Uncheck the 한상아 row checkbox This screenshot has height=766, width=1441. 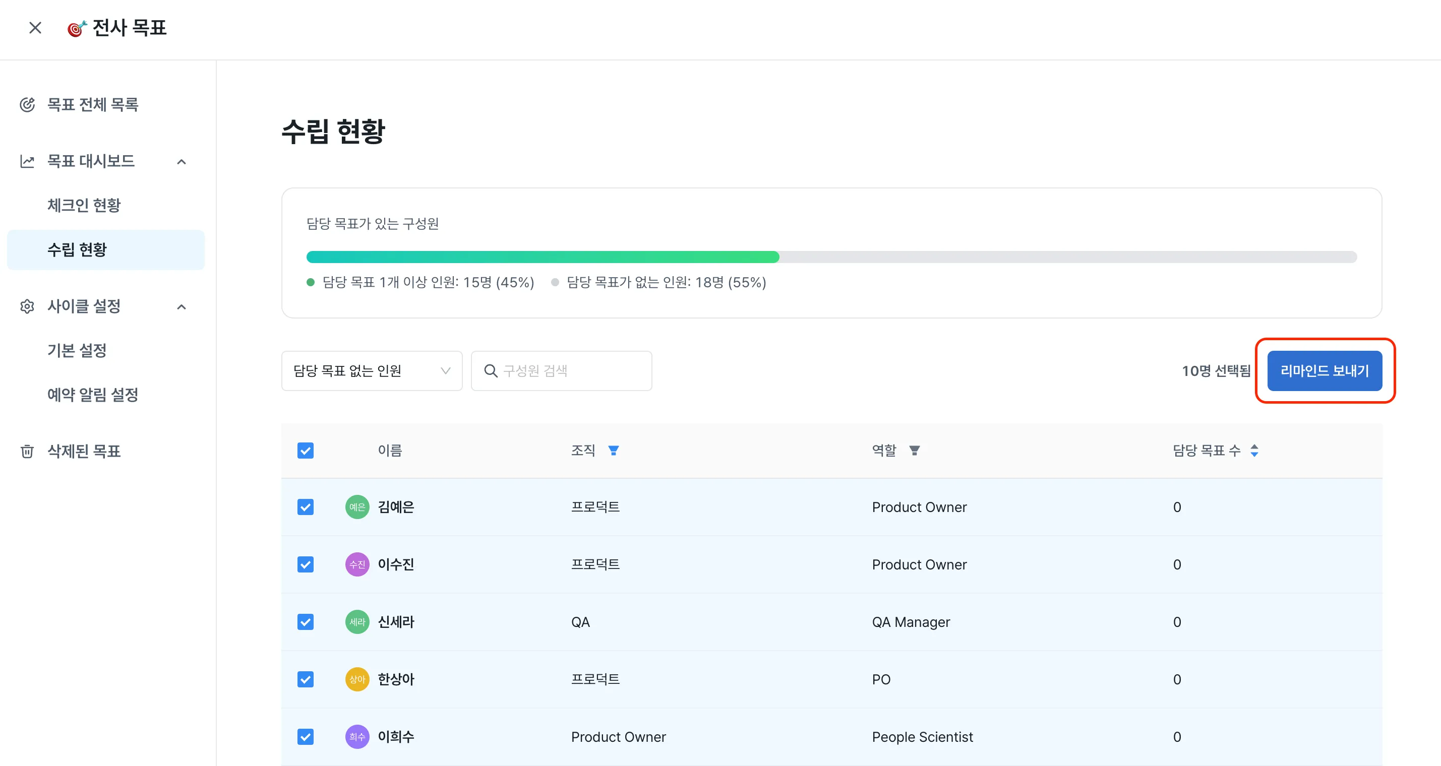306,679
